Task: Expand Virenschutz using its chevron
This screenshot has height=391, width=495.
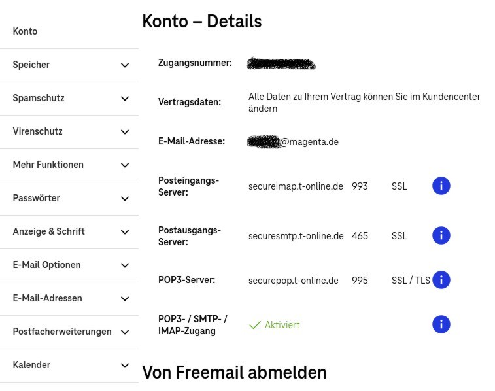Action: coord(125,132)
